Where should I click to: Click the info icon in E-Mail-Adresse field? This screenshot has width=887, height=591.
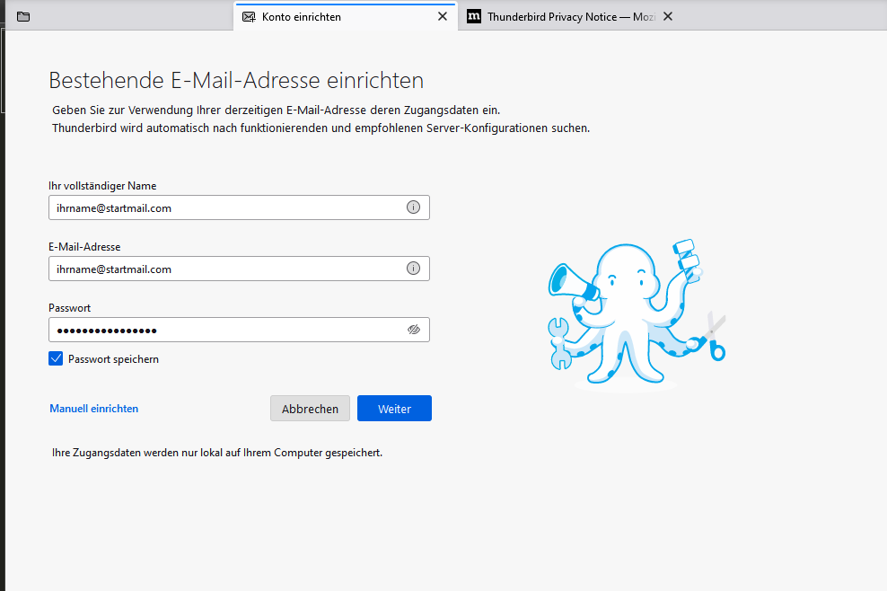(414, 269)
